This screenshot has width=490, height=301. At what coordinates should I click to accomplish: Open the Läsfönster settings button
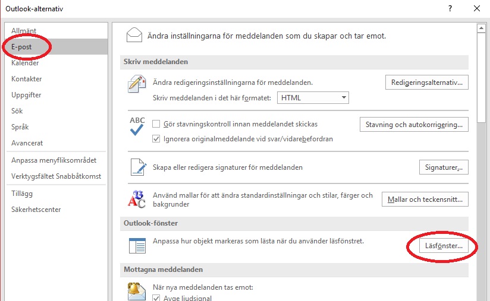click(444, 245)
